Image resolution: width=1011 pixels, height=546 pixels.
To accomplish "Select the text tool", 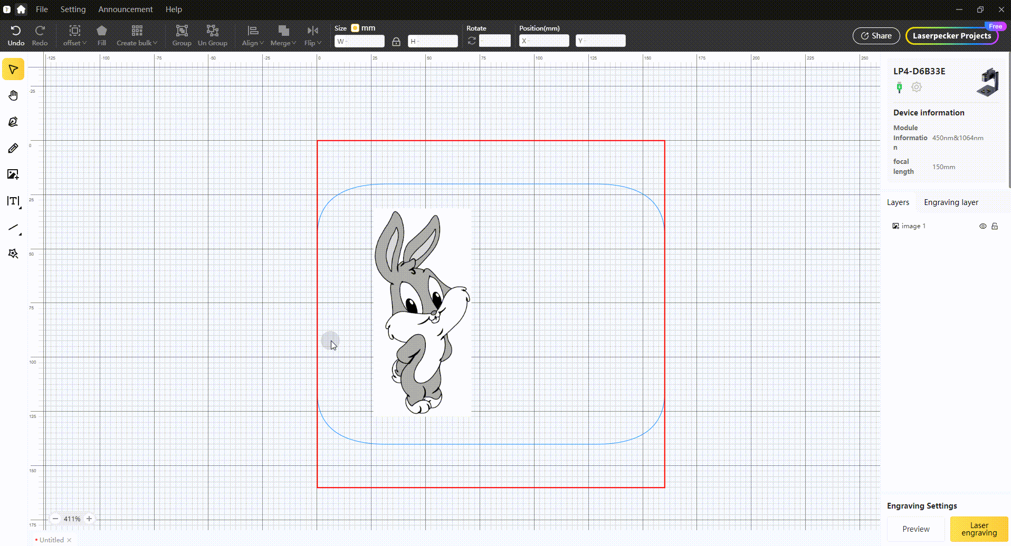I will (13, 201).
